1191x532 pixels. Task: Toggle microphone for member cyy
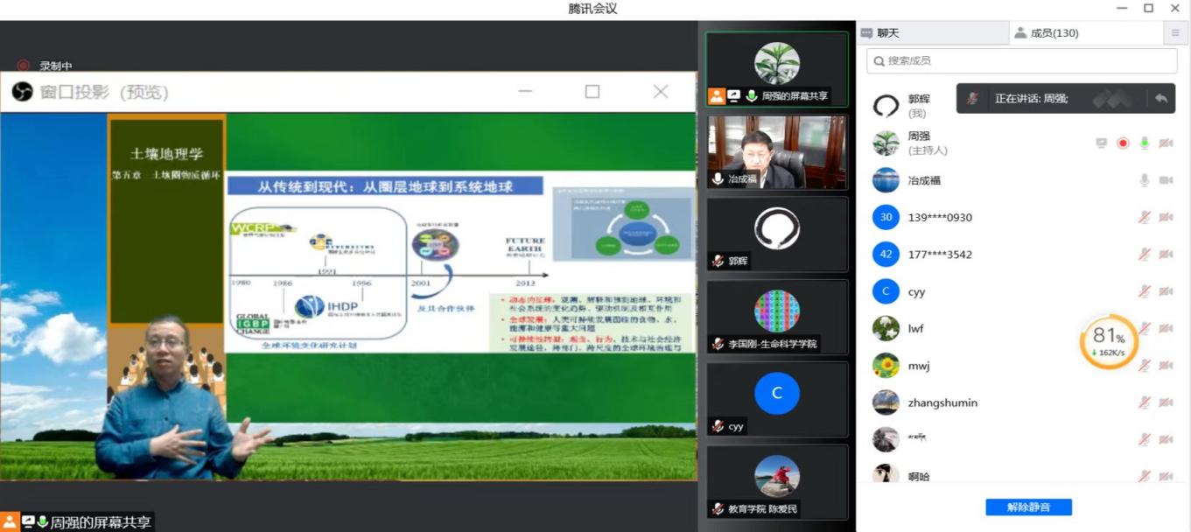tap(1144, 292)
